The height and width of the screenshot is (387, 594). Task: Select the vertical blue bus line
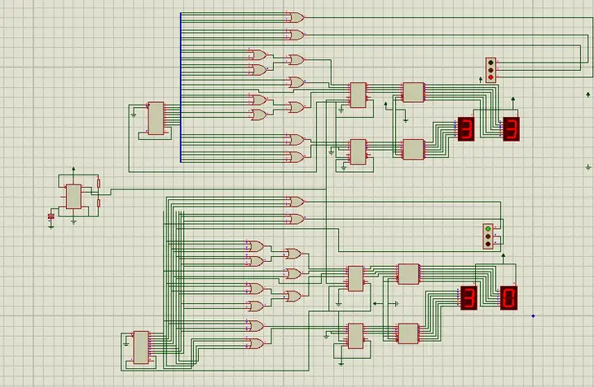pos(181,87)
